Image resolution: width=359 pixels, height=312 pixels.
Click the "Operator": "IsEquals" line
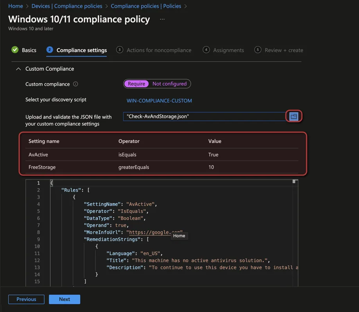(x=116, y=211)
